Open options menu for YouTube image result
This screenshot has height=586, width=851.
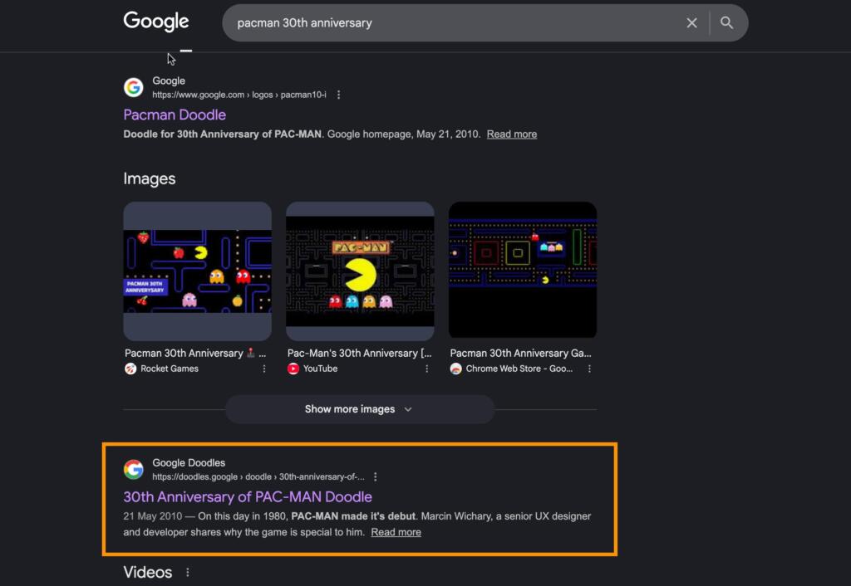(427, 369)
